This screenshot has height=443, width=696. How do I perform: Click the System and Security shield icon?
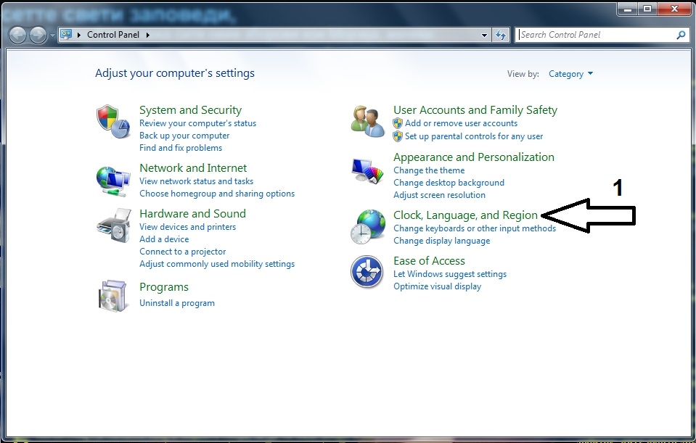pyautogui.click(x=112, y=120)
